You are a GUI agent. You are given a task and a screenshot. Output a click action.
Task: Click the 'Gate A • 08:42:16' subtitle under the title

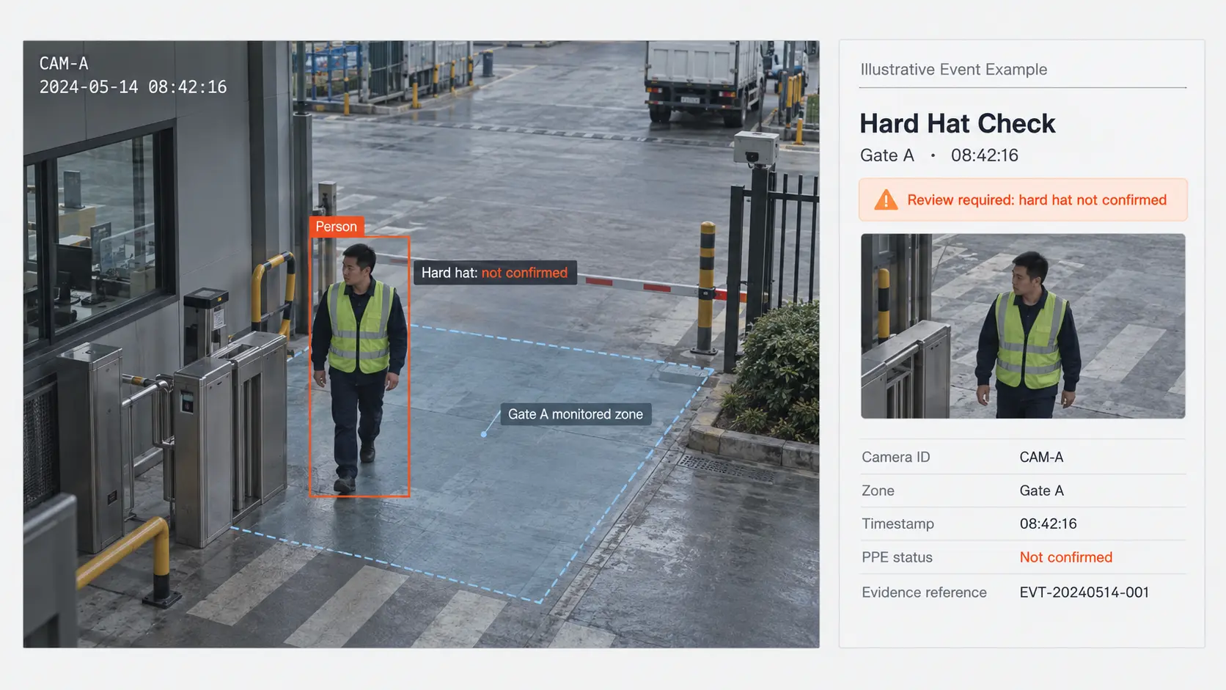click(939, 155)
